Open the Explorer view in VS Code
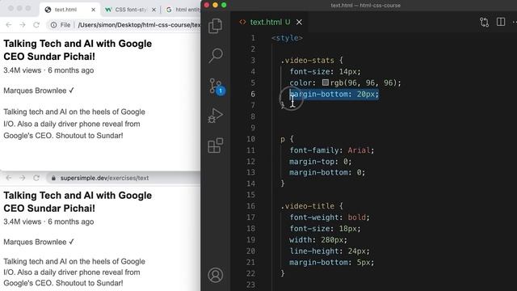 tap(216, 26)
